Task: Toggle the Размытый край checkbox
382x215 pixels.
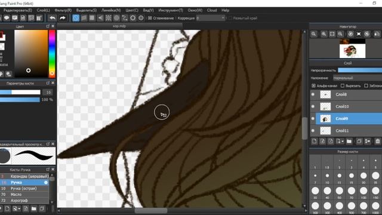Action: (230, 18)
